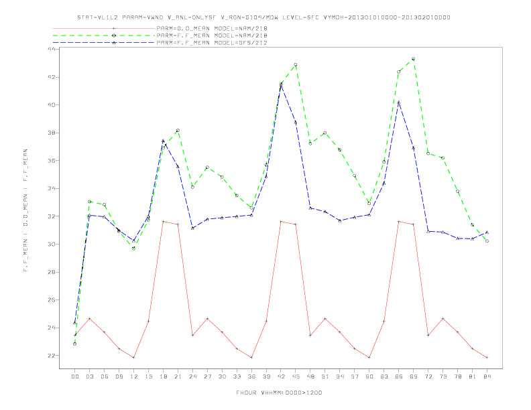Screen dimensions: 531x410
Task: Click x-axis tick label 75
Action: coord(443,377)
